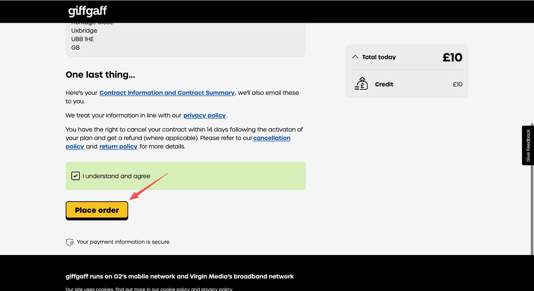Click the 'I understand and agree' label text

[x=117, y=176]
